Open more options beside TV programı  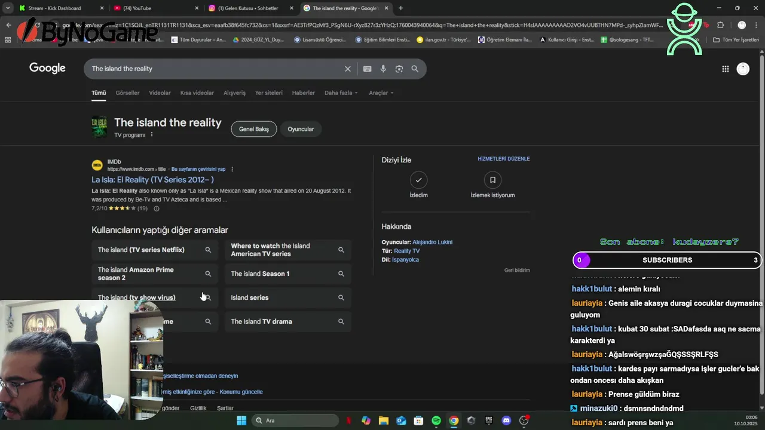pyautogui.click(x=152, y=134)
